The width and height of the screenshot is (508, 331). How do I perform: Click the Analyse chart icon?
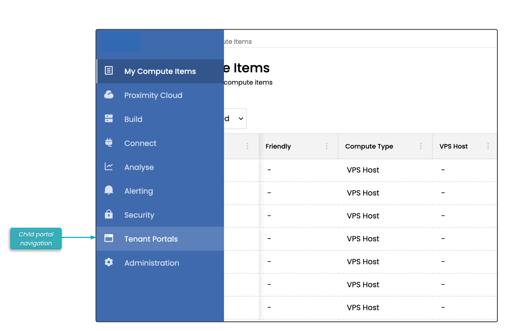109,167
